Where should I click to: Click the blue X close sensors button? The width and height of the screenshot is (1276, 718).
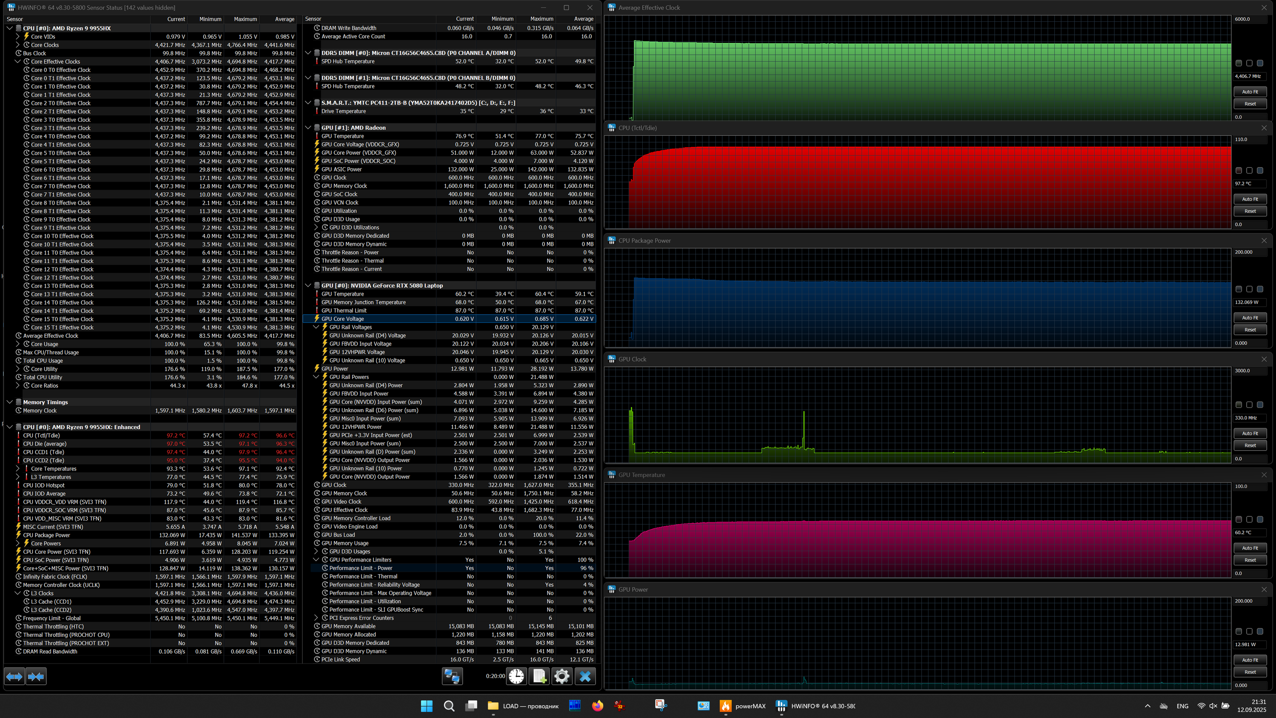tap(585, 676)
